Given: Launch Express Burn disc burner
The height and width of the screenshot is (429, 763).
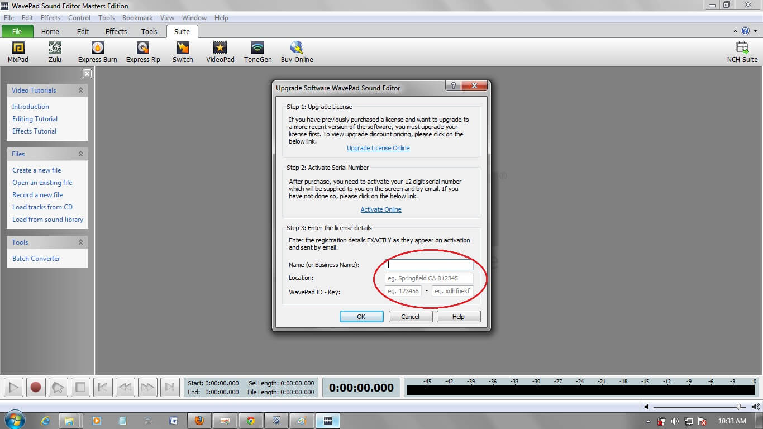Looking at the screenshot, I should tap(98, 52).
